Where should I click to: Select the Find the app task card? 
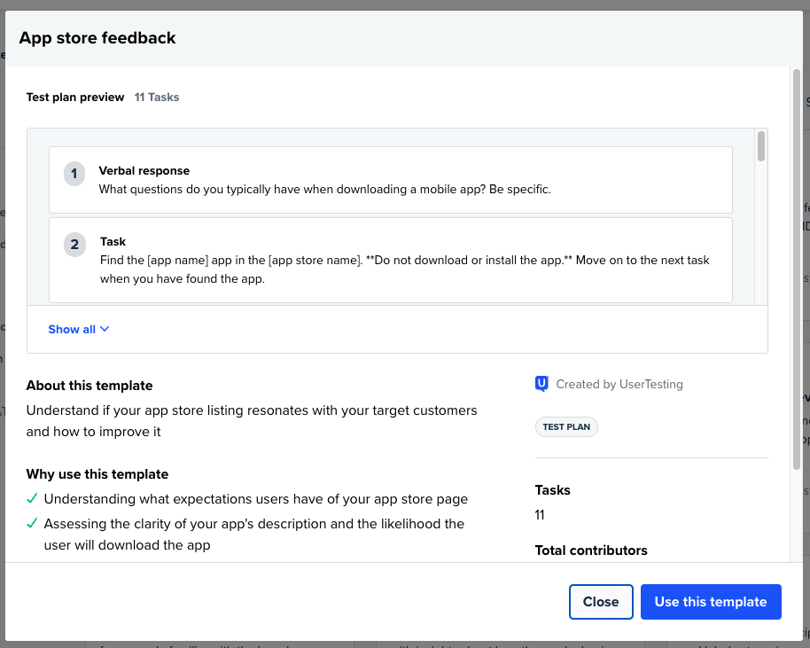tap(391, 261)
